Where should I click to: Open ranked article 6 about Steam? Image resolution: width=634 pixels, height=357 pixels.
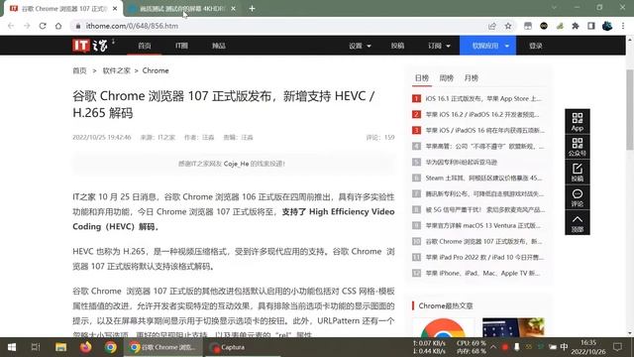click(x=483, y=178)
